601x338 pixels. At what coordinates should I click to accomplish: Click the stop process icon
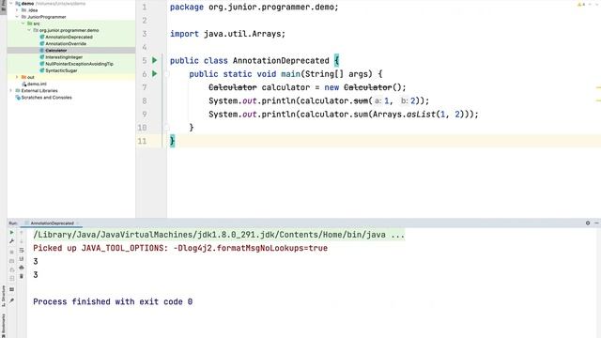pyautogui.click(x=11, y=253)
